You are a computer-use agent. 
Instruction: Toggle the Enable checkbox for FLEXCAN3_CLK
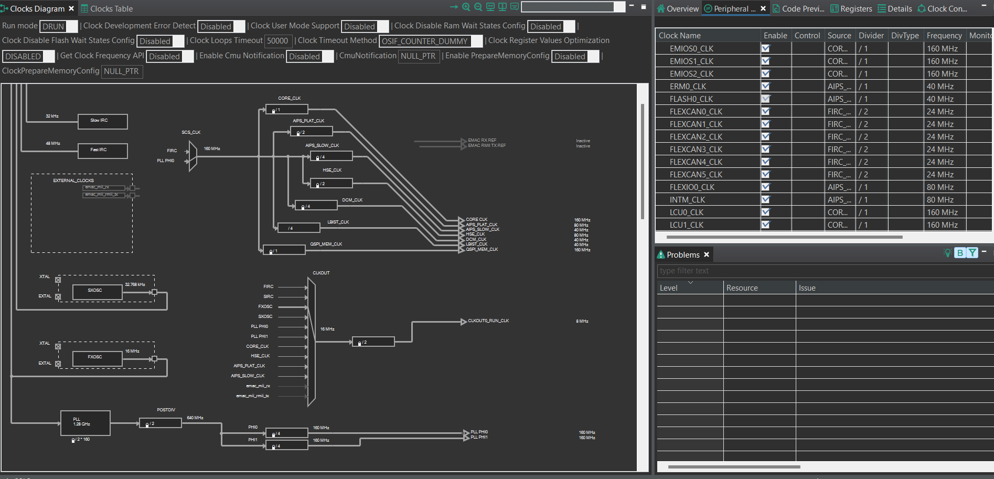click(x=765, y=149)
